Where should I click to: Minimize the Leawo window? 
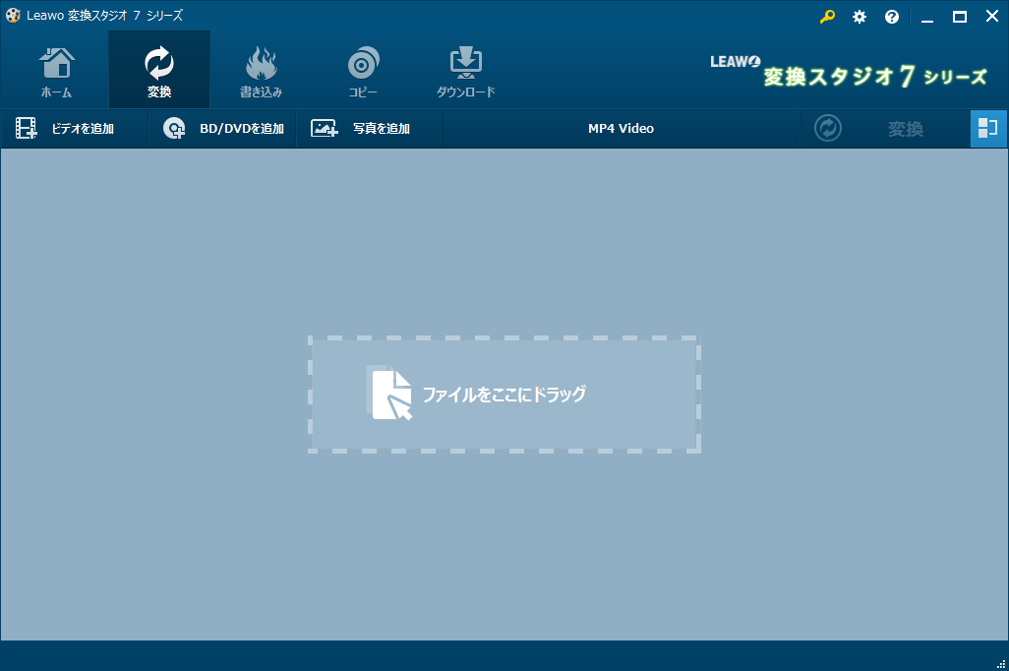(927, 17)
